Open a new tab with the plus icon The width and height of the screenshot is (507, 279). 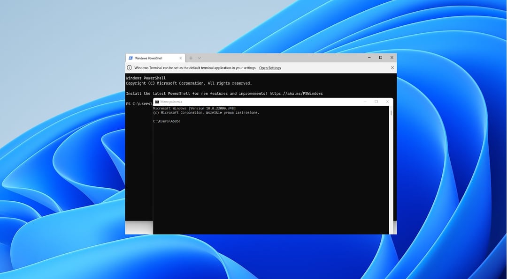pyautogui.click(x=191, y=58)
